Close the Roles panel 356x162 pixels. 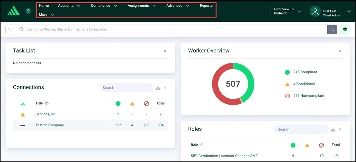(x=340, y=129)
